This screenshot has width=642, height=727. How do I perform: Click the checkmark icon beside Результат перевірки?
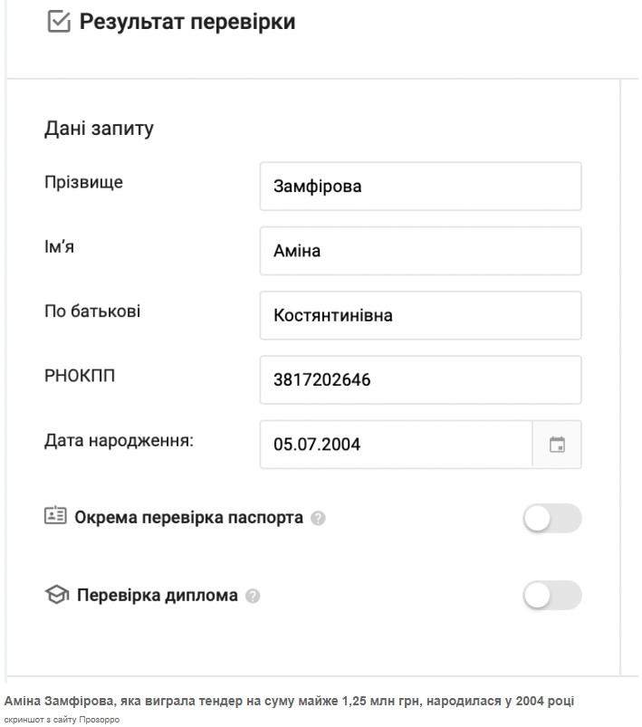[x=59, y=23]
